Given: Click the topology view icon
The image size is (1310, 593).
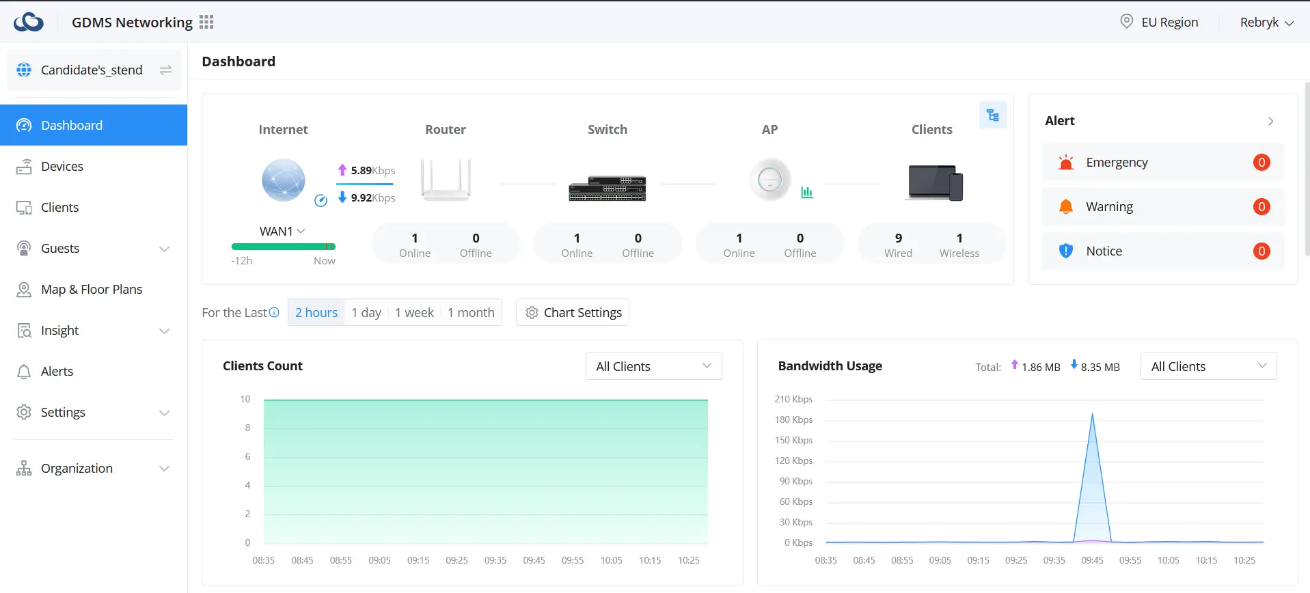Looking at the screenshot, I should pos(992,115).
